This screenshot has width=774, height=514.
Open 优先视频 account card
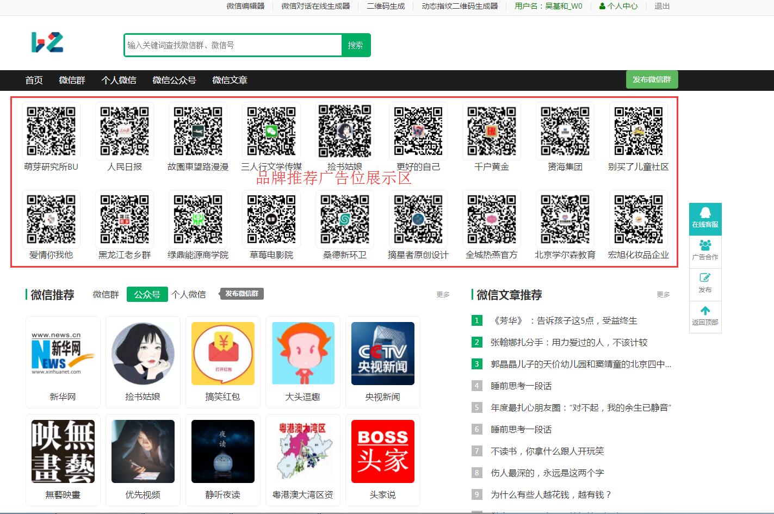143,460
